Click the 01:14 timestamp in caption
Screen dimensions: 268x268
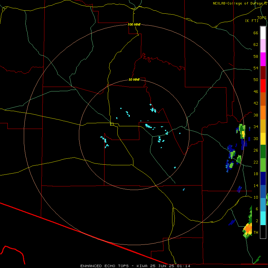pos(184,266)
